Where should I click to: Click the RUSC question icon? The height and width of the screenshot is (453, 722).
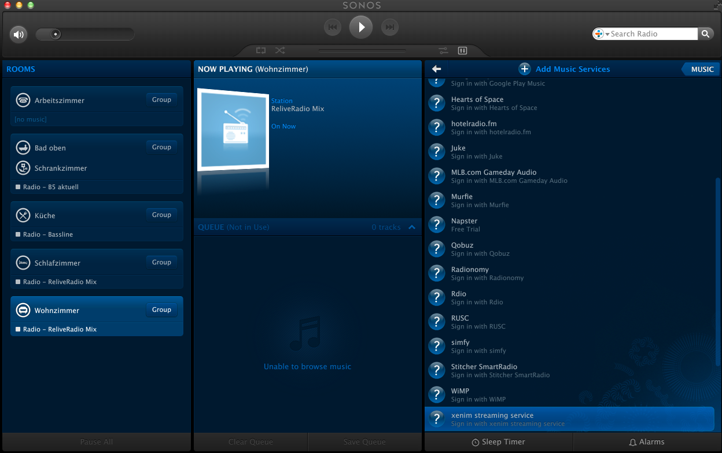tap(436, 322)
